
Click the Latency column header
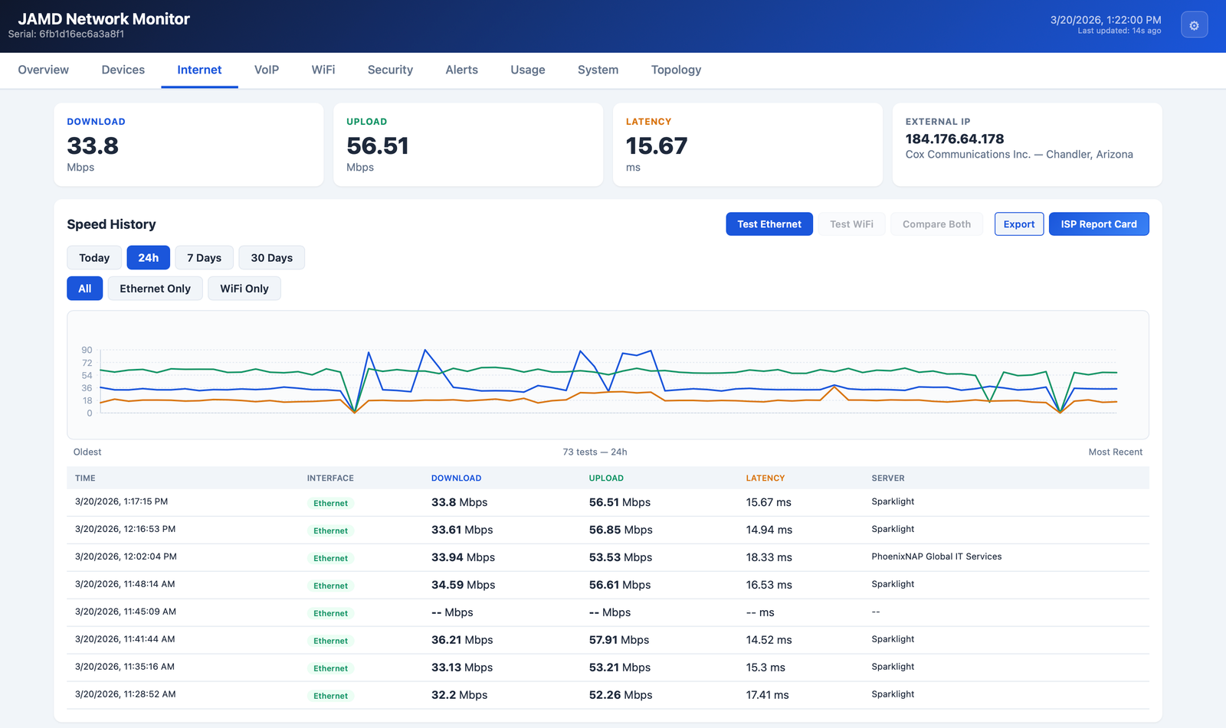765,478
